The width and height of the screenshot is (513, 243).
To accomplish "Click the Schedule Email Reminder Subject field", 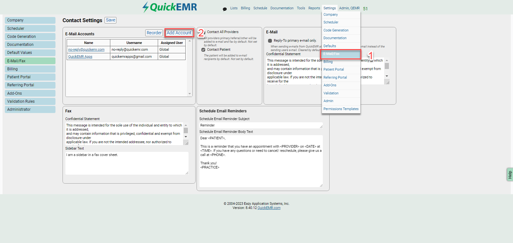I will [x=261, y=126].
